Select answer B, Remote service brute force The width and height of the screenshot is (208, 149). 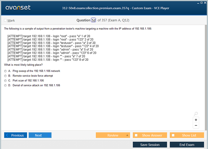click(x=5, y=76)
